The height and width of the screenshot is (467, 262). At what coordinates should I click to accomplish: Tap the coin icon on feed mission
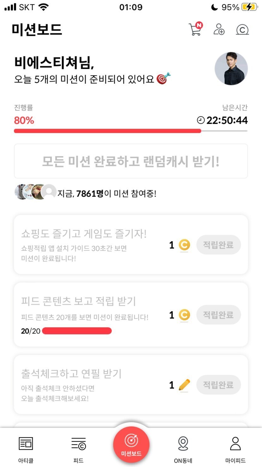point(184,315)
